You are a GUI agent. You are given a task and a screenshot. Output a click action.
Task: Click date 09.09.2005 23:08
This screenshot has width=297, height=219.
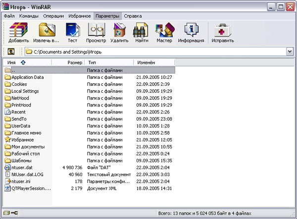click(x=154, y=119)
